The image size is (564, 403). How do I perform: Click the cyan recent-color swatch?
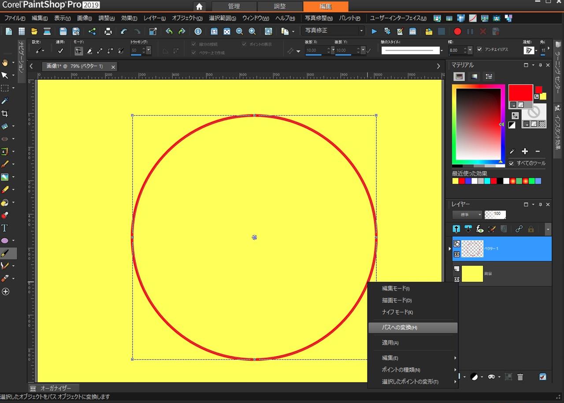(487, 181)
